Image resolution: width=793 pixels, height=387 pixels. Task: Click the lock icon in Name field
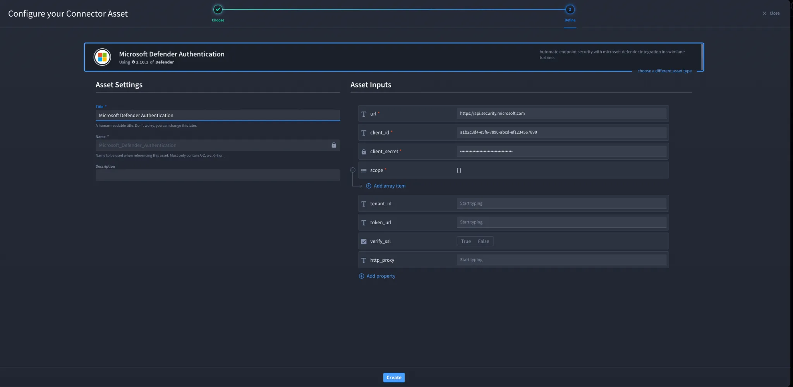point(334,145)
